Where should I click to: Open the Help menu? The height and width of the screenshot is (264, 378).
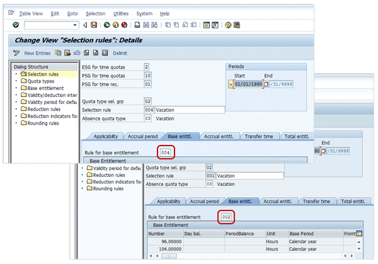click(164, 14)
